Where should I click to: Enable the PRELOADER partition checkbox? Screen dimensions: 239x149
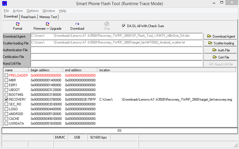7,75
